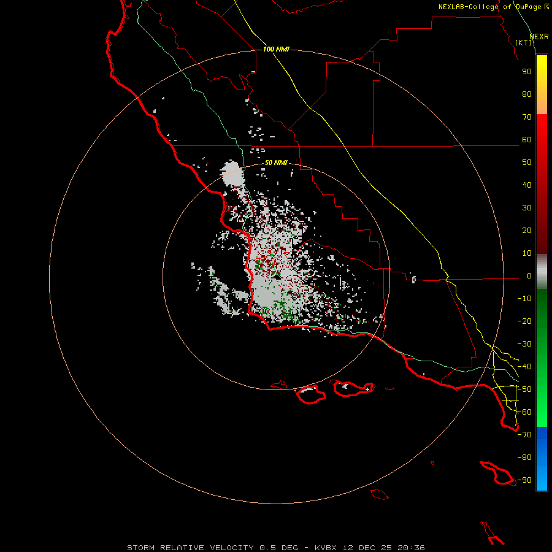Select the positive 90 scale value
The image size is (552, 552).
(x=527, y=72)
